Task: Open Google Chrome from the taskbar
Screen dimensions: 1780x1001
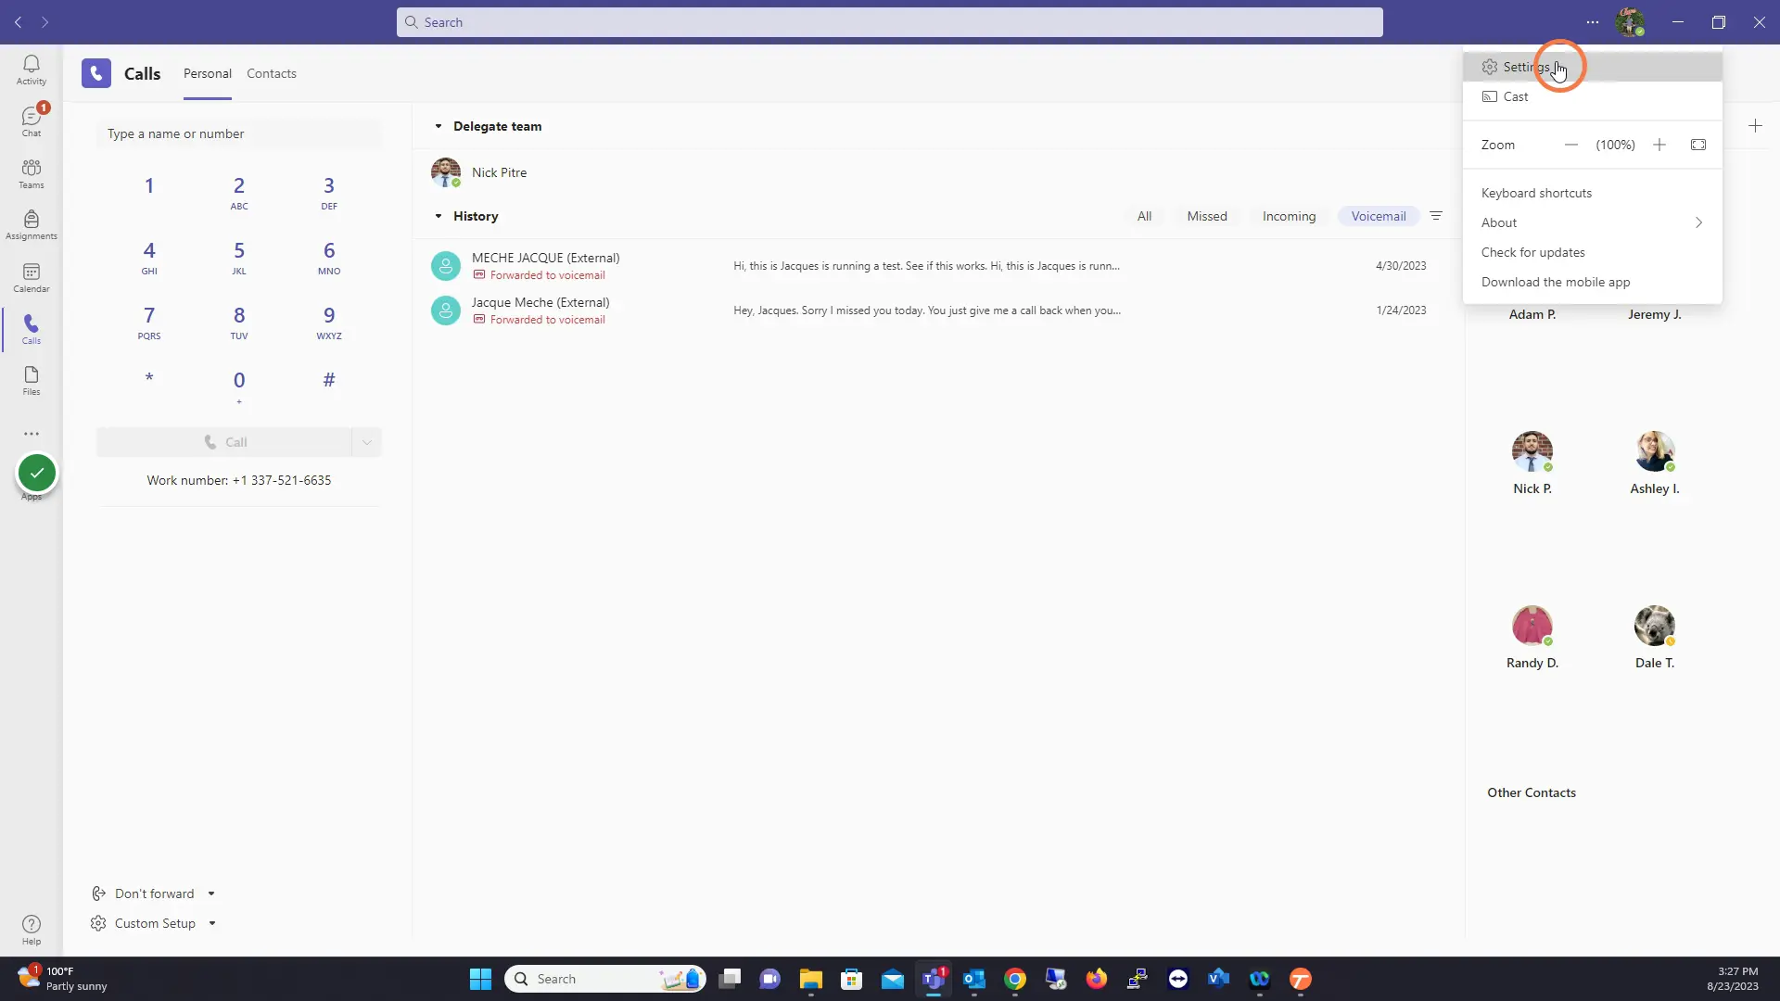Action: click(x=1015, y=979)
